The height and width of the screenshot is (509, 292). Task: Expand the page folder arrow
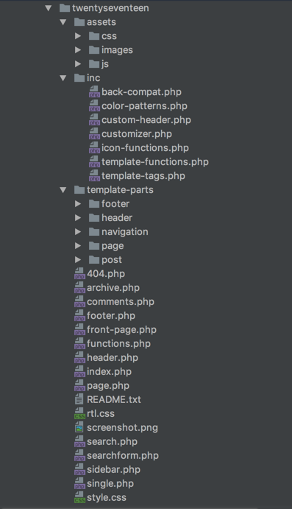78,246
